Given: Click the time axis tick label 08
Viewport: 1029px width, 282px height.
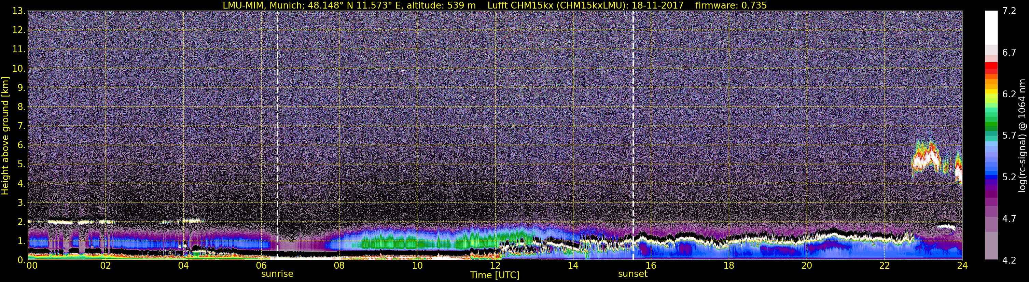Looking at the screenshot, I should (x=339, y=266).
